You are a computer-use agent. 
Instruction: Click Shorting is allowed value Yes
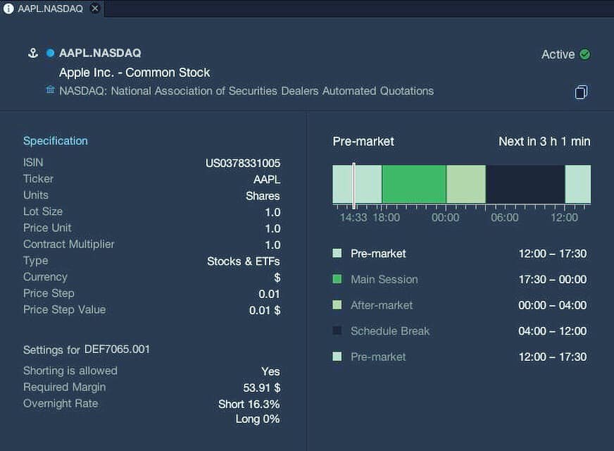click(x=270, y=371)
